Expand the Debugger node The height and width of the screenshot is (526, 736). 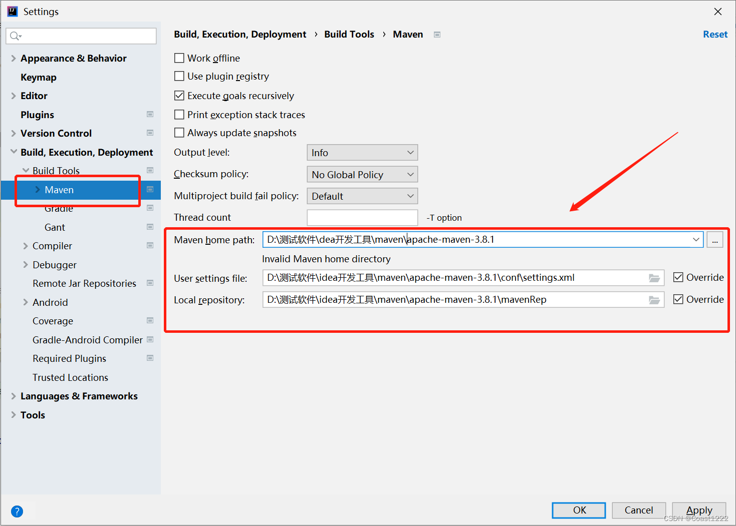point(26,265)
